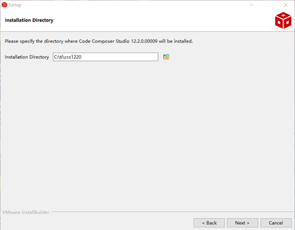Open the folder browse dialog icon
The image size is (295, 230).
pos(166,57)
